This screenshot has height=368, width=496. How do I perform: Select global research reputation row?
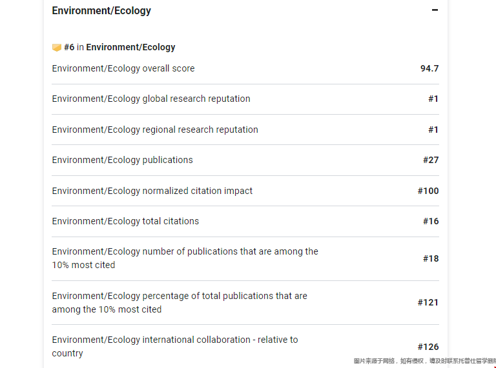[245, 99]
